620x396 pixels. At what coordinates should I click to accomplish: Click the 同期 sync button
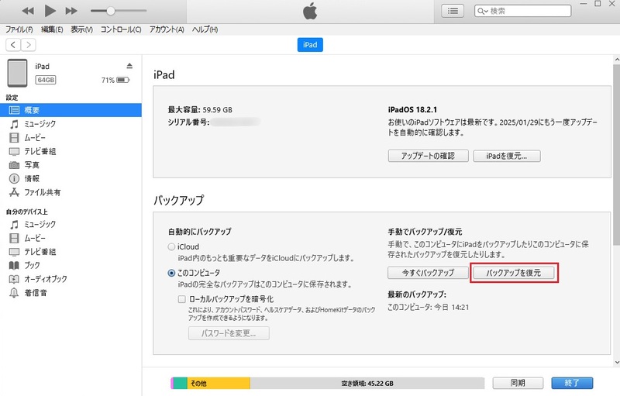click(518, 383)
